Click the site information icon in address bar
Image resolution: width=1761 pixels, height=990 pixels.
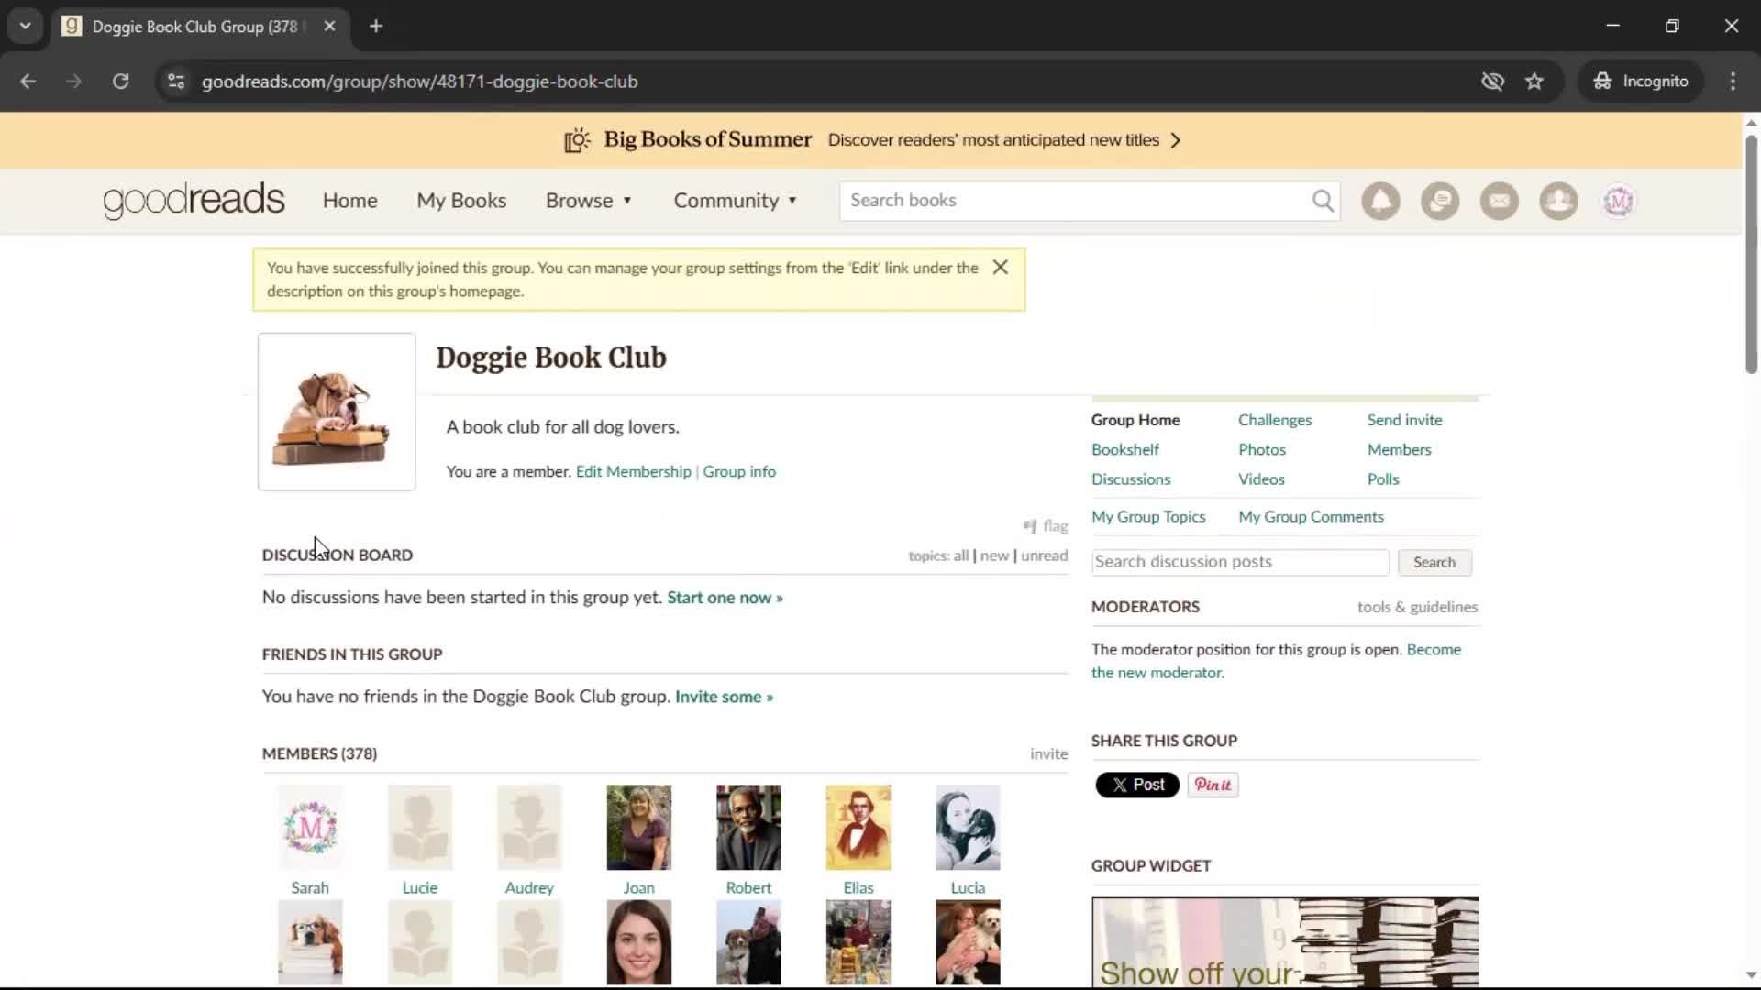click(x=176, y=82)
